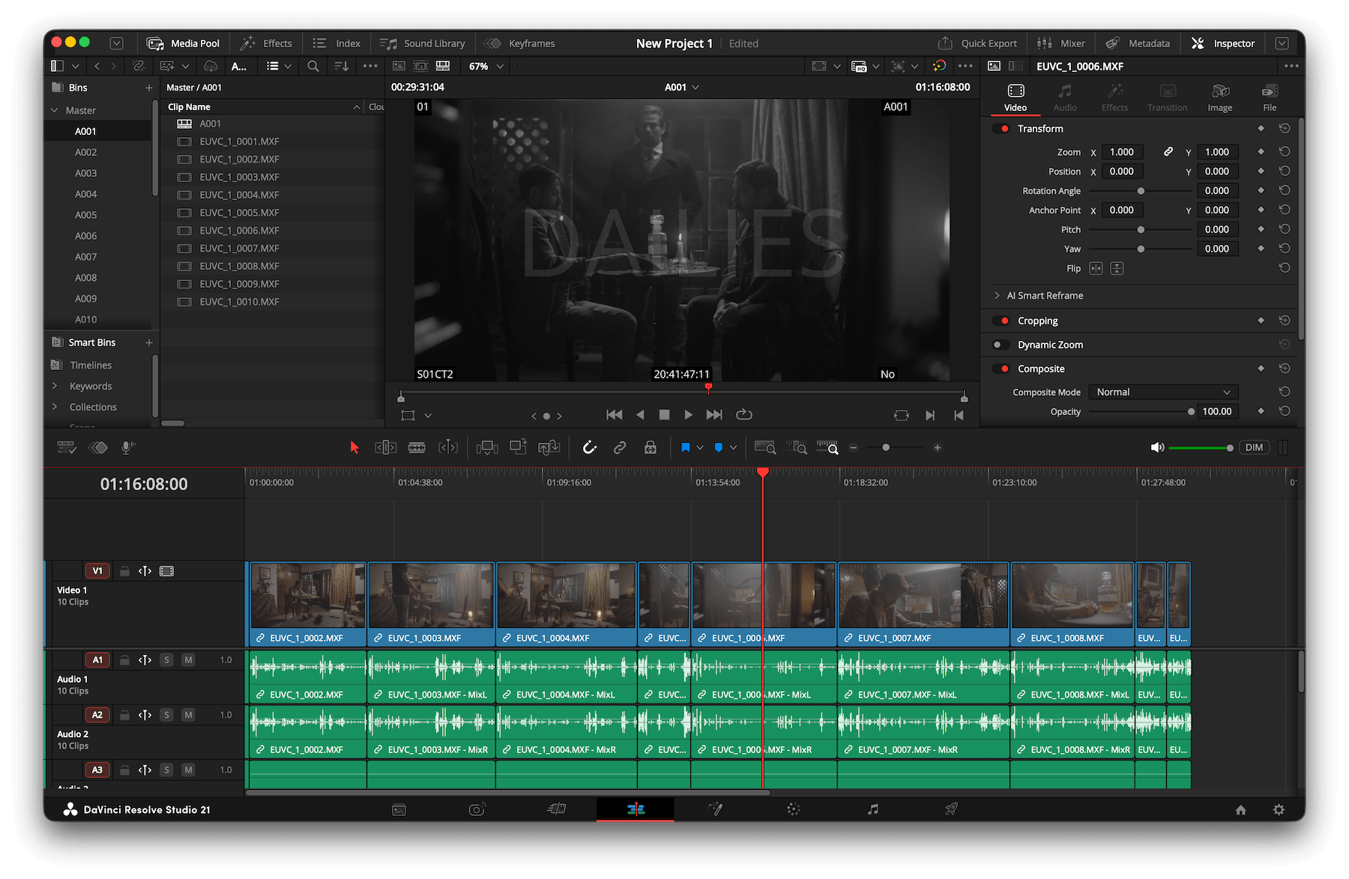Screen dimensions: 1349x879
Task: Click the speaker mute icon
Action: coord(1157,447)
